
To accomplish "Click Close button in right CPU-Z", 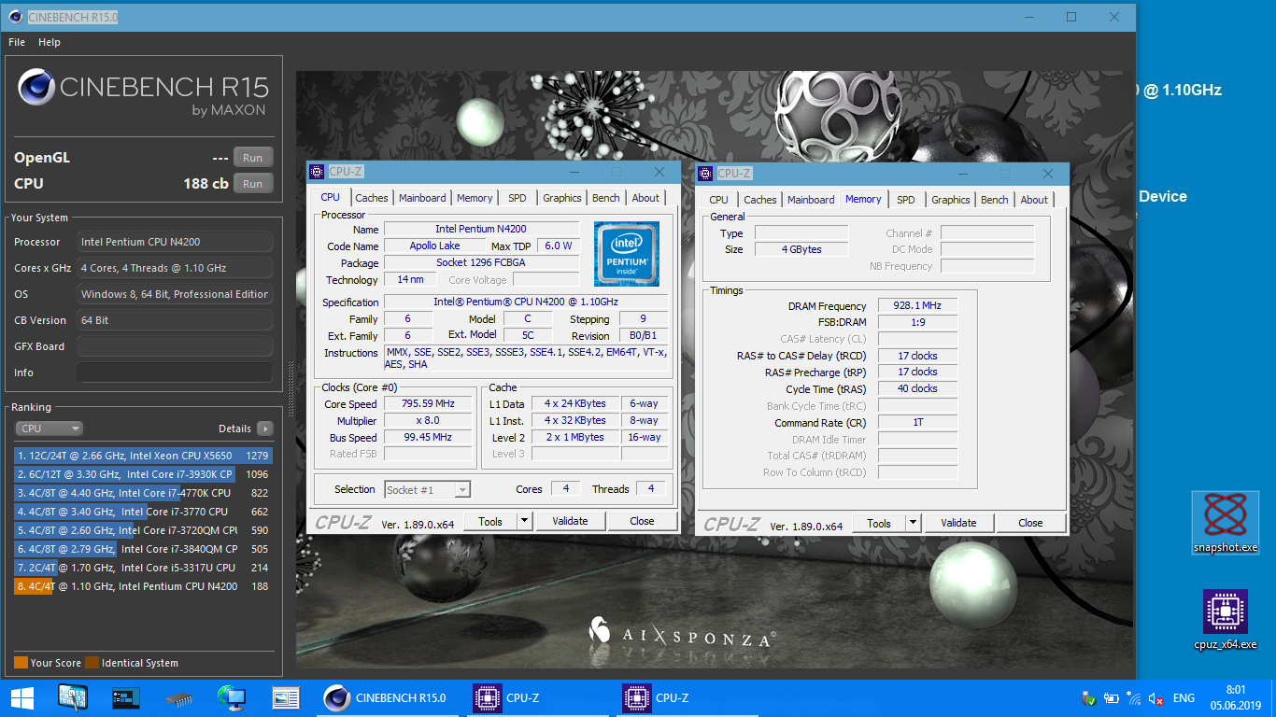I will pos(1030,524).
